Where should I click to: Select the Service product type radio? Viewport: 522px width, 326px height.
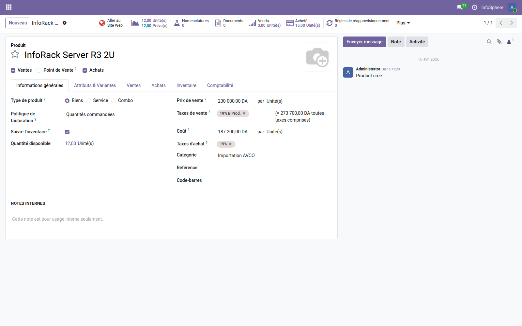(x=89, y=101)
